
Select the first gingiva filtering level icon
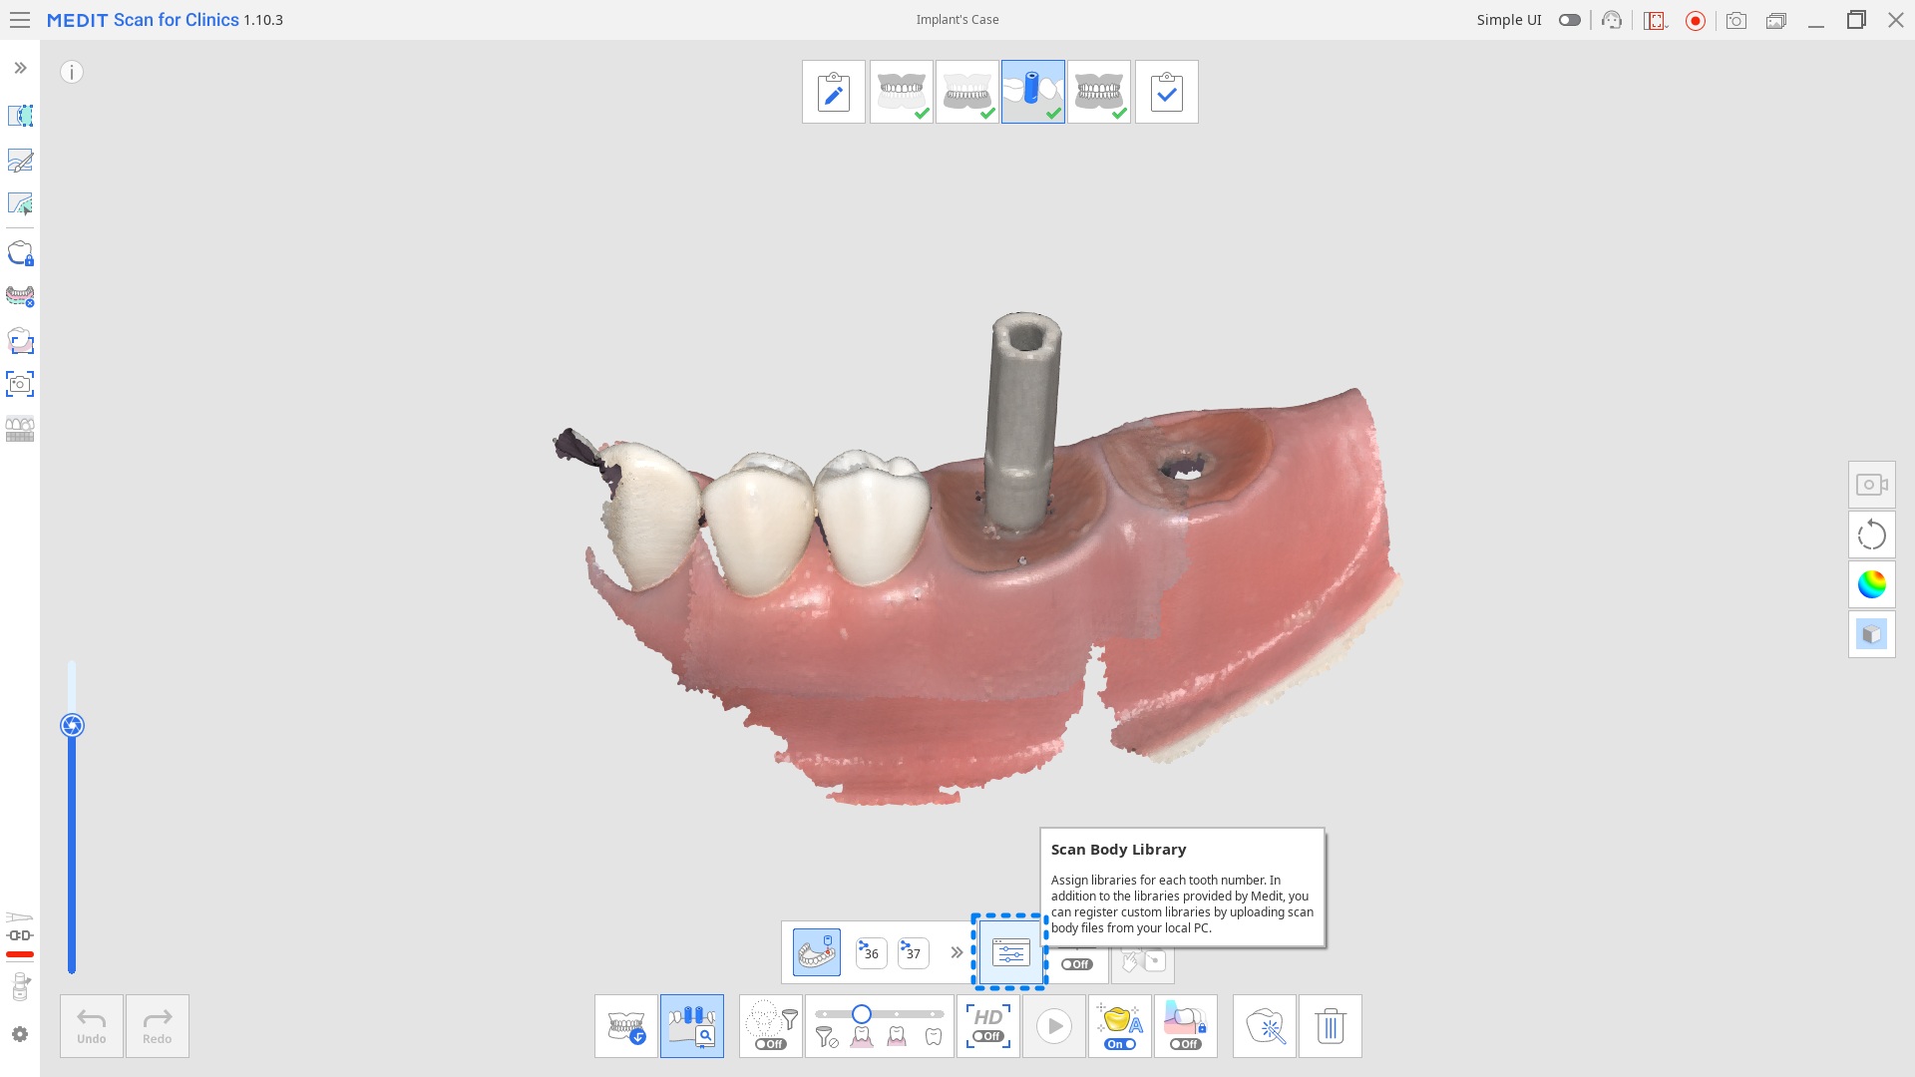click(x=862, y=1038)
